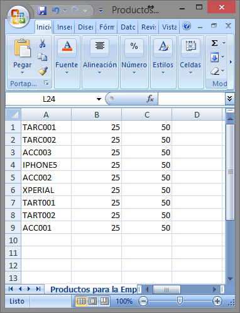Go to previous sheet navigation arrow
The height and width of the screenshot is (313, 240).
20,289
